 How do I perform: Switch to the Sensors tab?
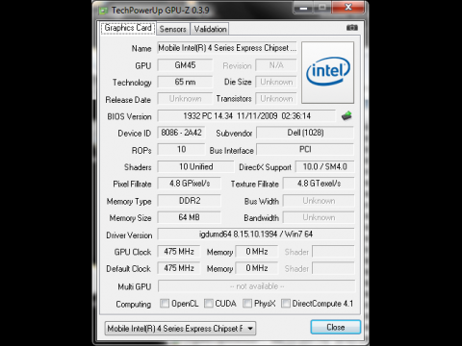pyautogui.click(x=172, y=29)
